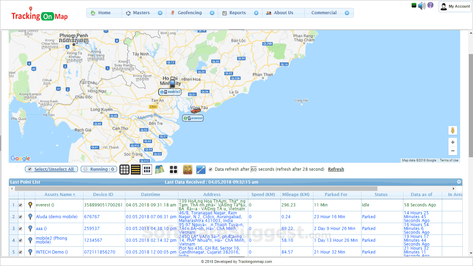Open help via the question mark icon

click(x=430, y=6)
